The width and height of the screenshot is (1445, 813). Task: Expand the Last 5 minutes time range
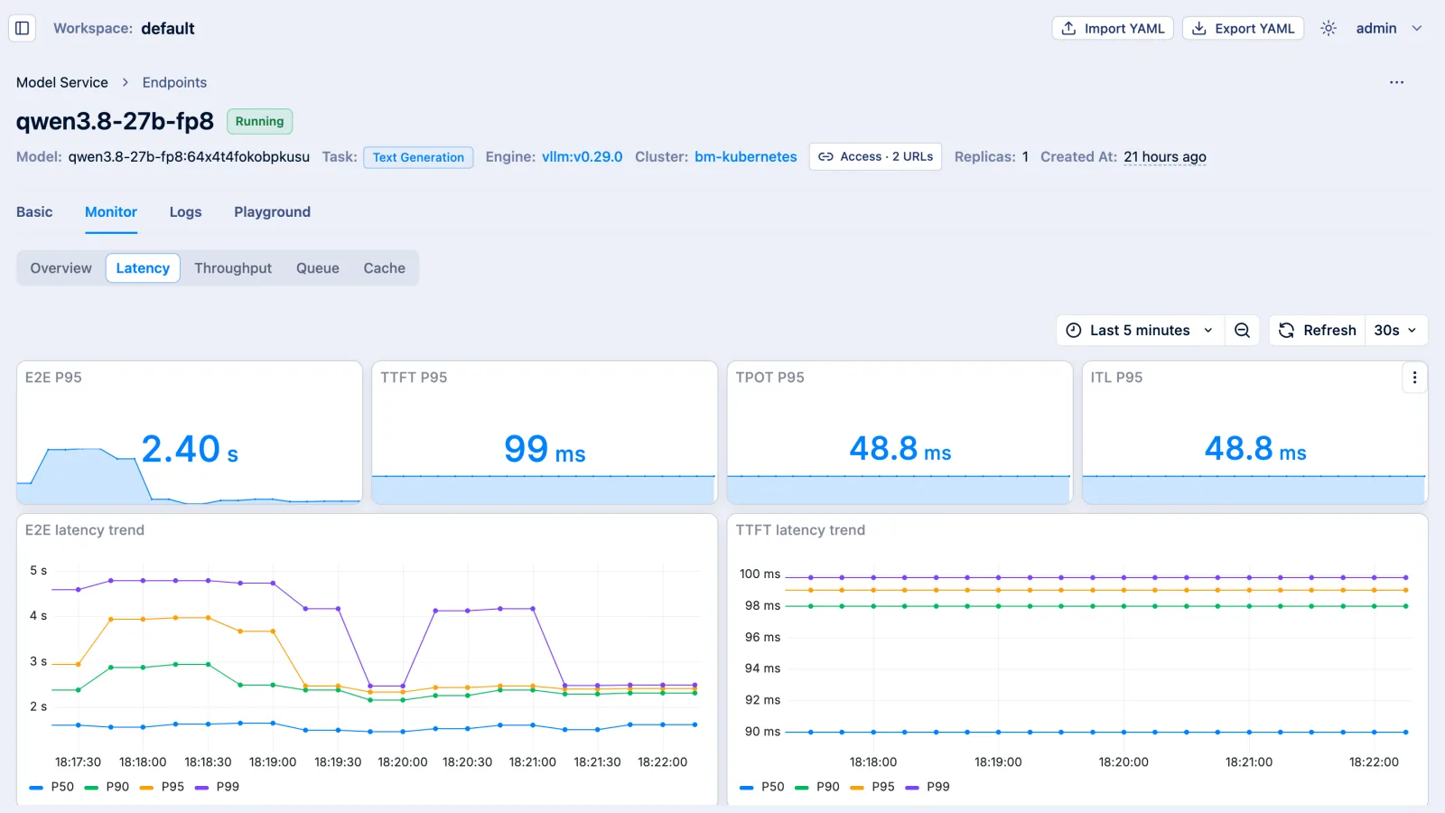(x=1140, y=331)
